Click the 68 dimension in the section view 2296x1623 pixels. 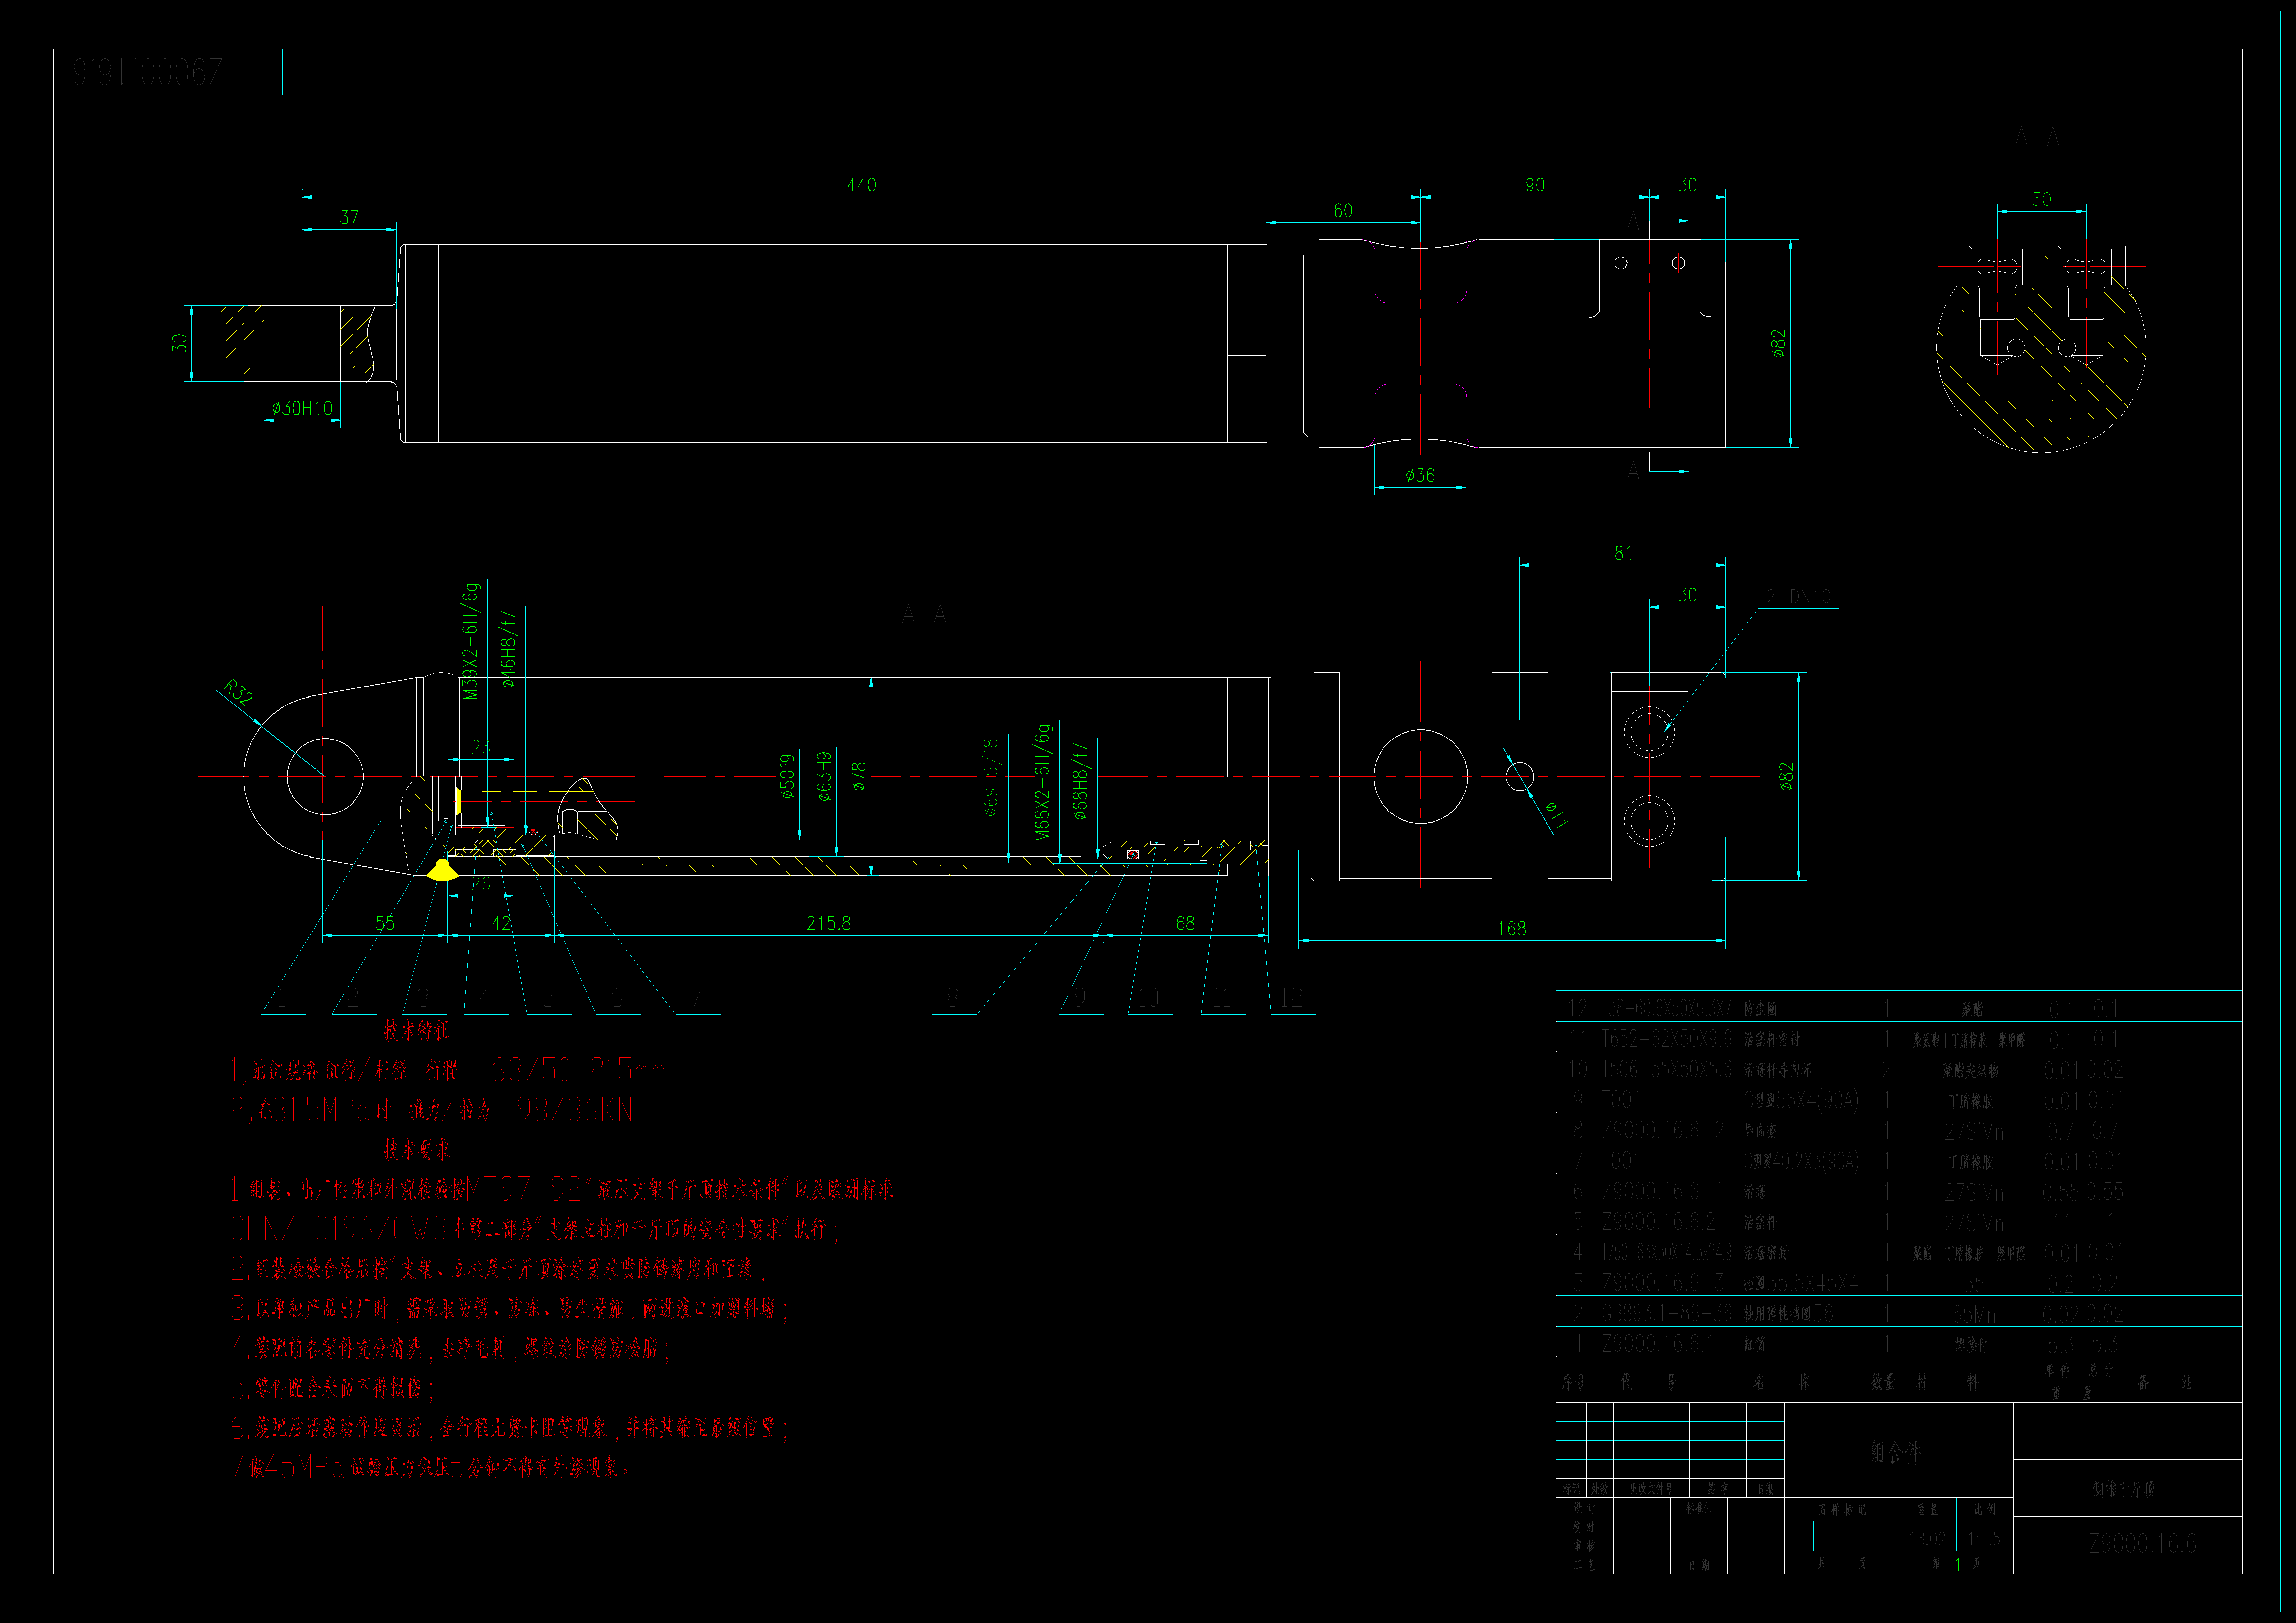1185,923
